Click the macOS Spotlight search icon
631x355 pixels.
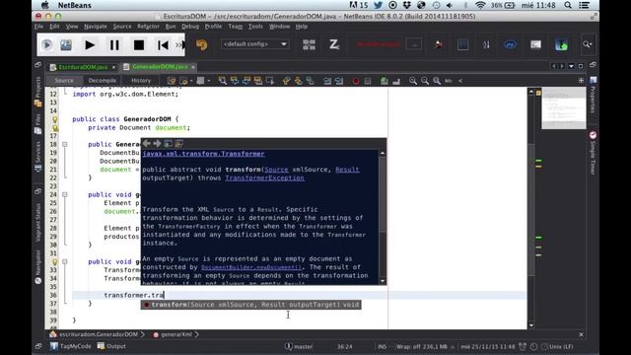pos(568,5)
